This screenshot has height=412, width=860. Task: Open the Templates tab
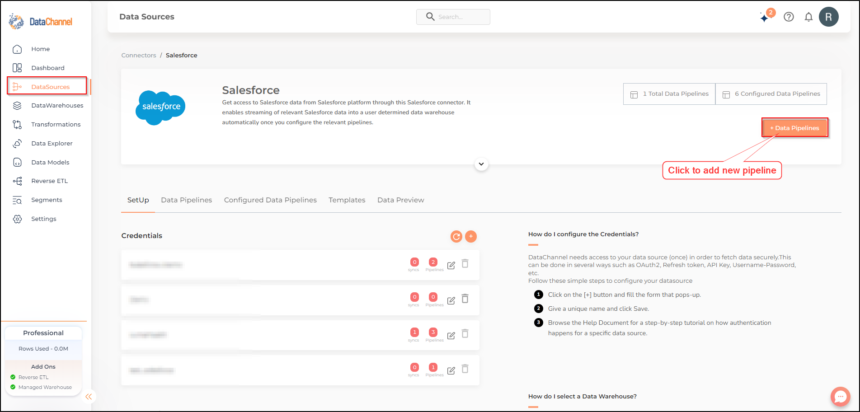[347, 200]
